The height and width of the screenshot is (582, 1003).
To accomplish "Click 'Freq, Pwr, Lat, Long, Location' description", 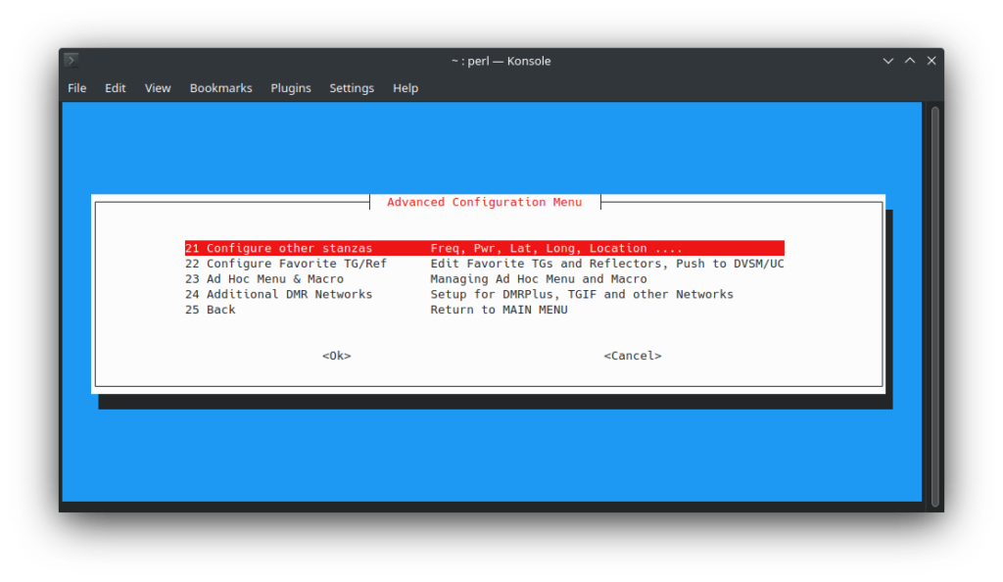I will pos(539,248).
